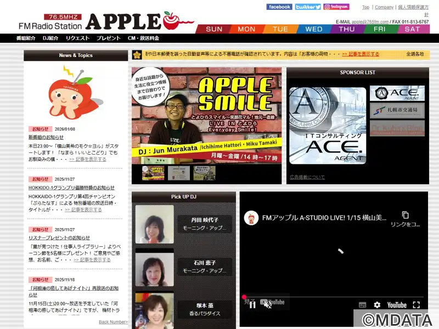Click the flower icon in the alert banner
Viewport: 439px width, 329px height.
point(137,55)
